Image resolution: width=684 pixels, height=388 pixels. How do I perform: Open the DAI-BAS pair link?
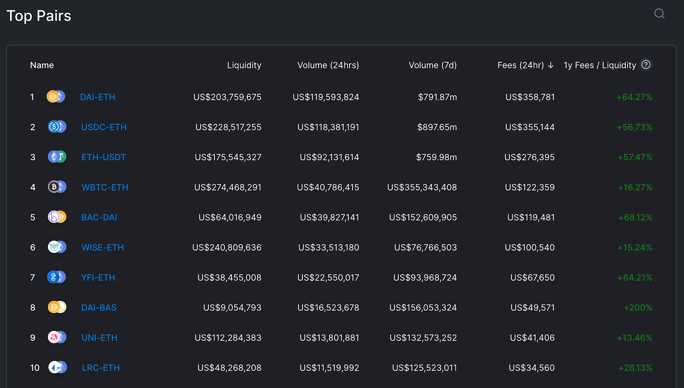[x=99, y=308]
